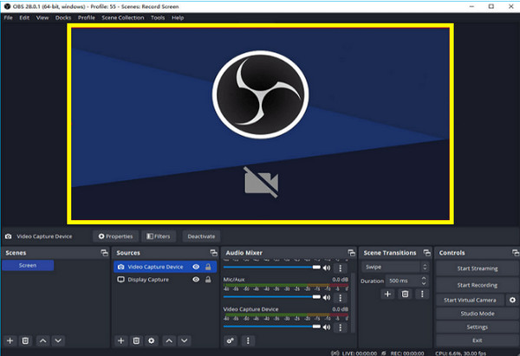Open advanced audio properties gears icon
The width and height of the screenshot is (520, 356).
click(231, 340)
